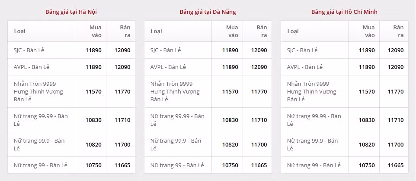Click sell price 11710 in Hà Nội table
Image resolution: width=416 pixels, height=181 pixels.
click(x=122, y=120)
